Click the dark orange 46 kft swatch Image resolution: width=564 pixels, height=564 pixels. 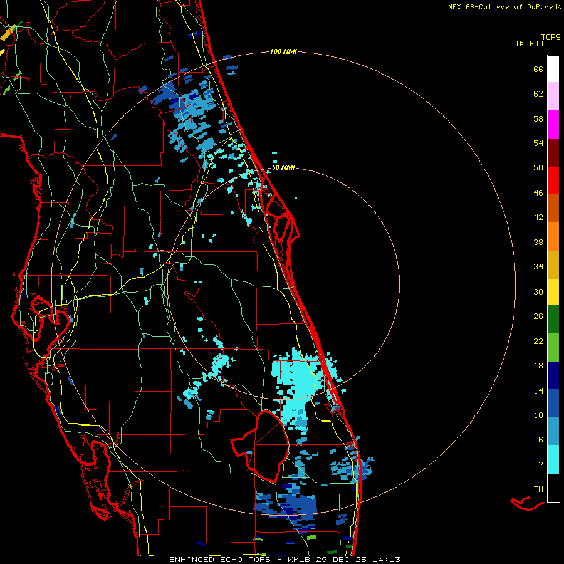pos(553,208)
